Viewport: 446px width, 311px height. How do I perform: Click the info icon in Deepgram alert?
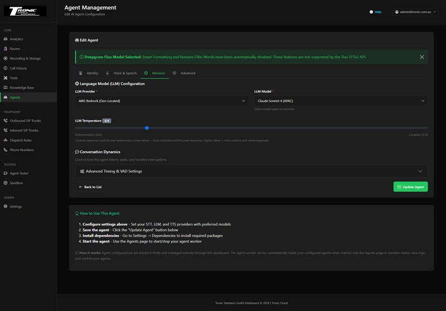click(81, 57)
